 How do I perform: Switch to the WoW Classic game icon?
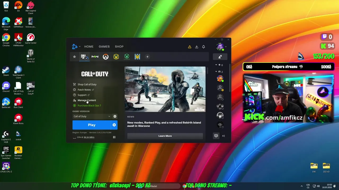coord(127,57)
